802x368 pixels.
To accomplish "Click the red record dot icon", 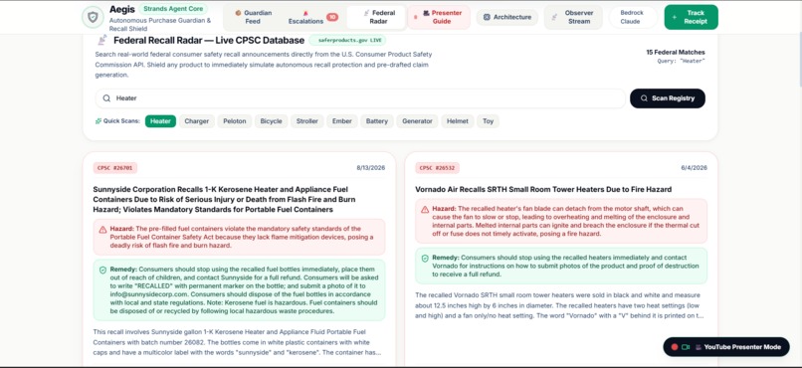I will pos(674,347).
